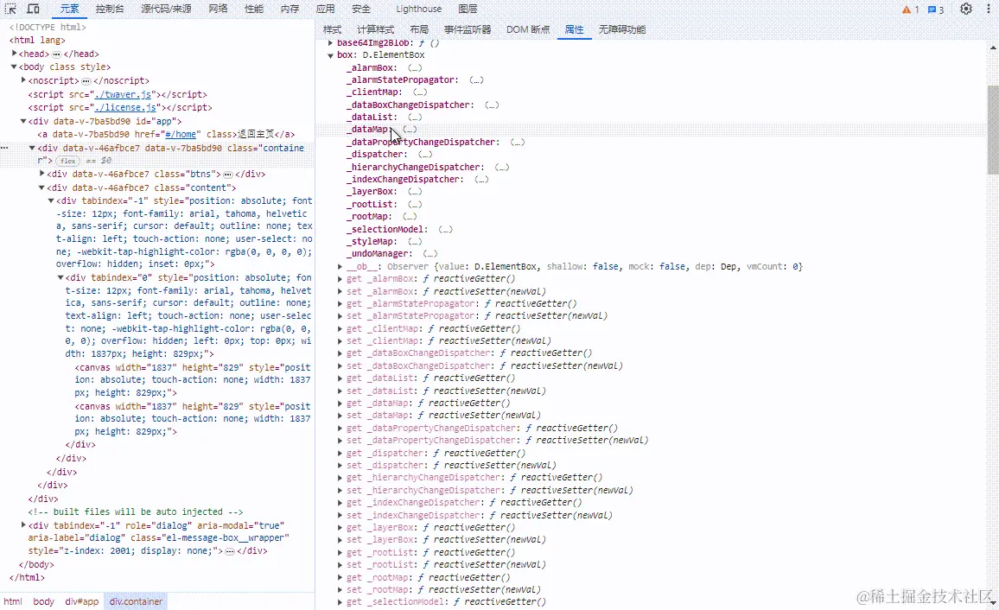
Task: Evaluate the _layerBox getter value
Action: pos(415,192)
